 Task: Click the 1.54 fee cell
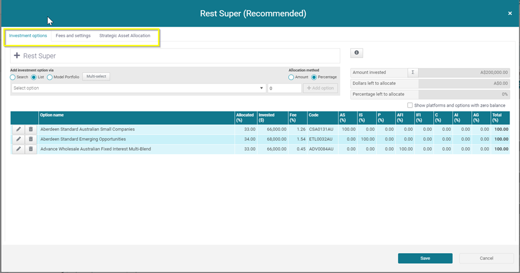tap(298, 139)
